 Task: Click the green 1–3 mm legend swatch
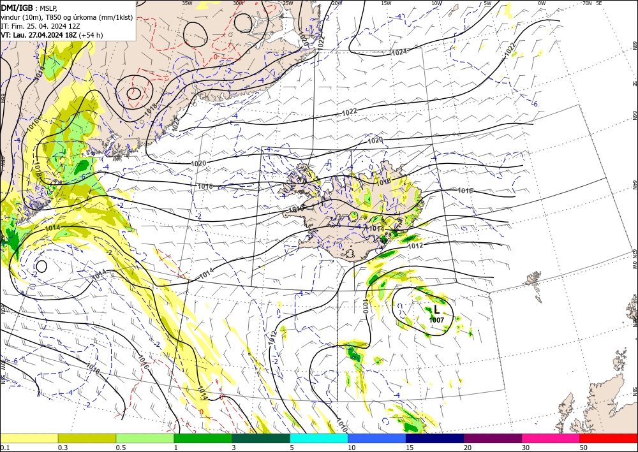pos(203,438)
